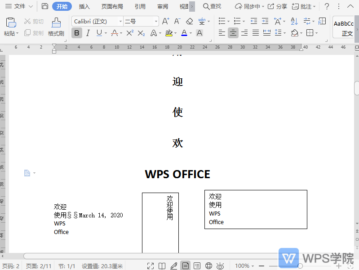Toggle Italic formatting

coord(88,33)
